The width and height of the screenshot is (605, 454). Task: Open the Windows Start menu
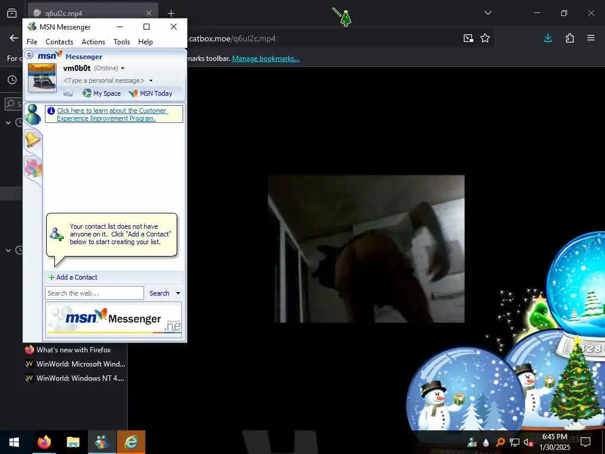(x=14, y=442)
